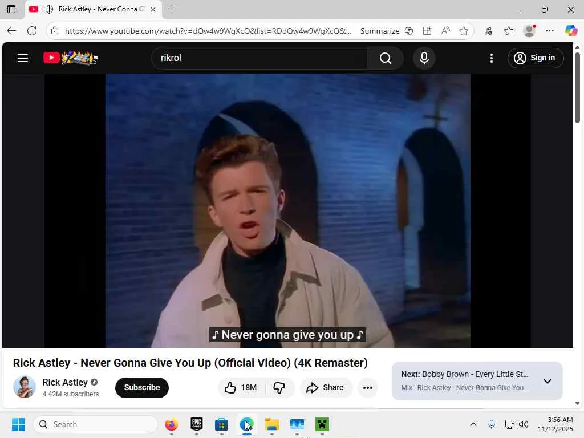Open the Rick Astley channel name link
Viewport: 584px width, 438px height.
(x=65, y=382)
